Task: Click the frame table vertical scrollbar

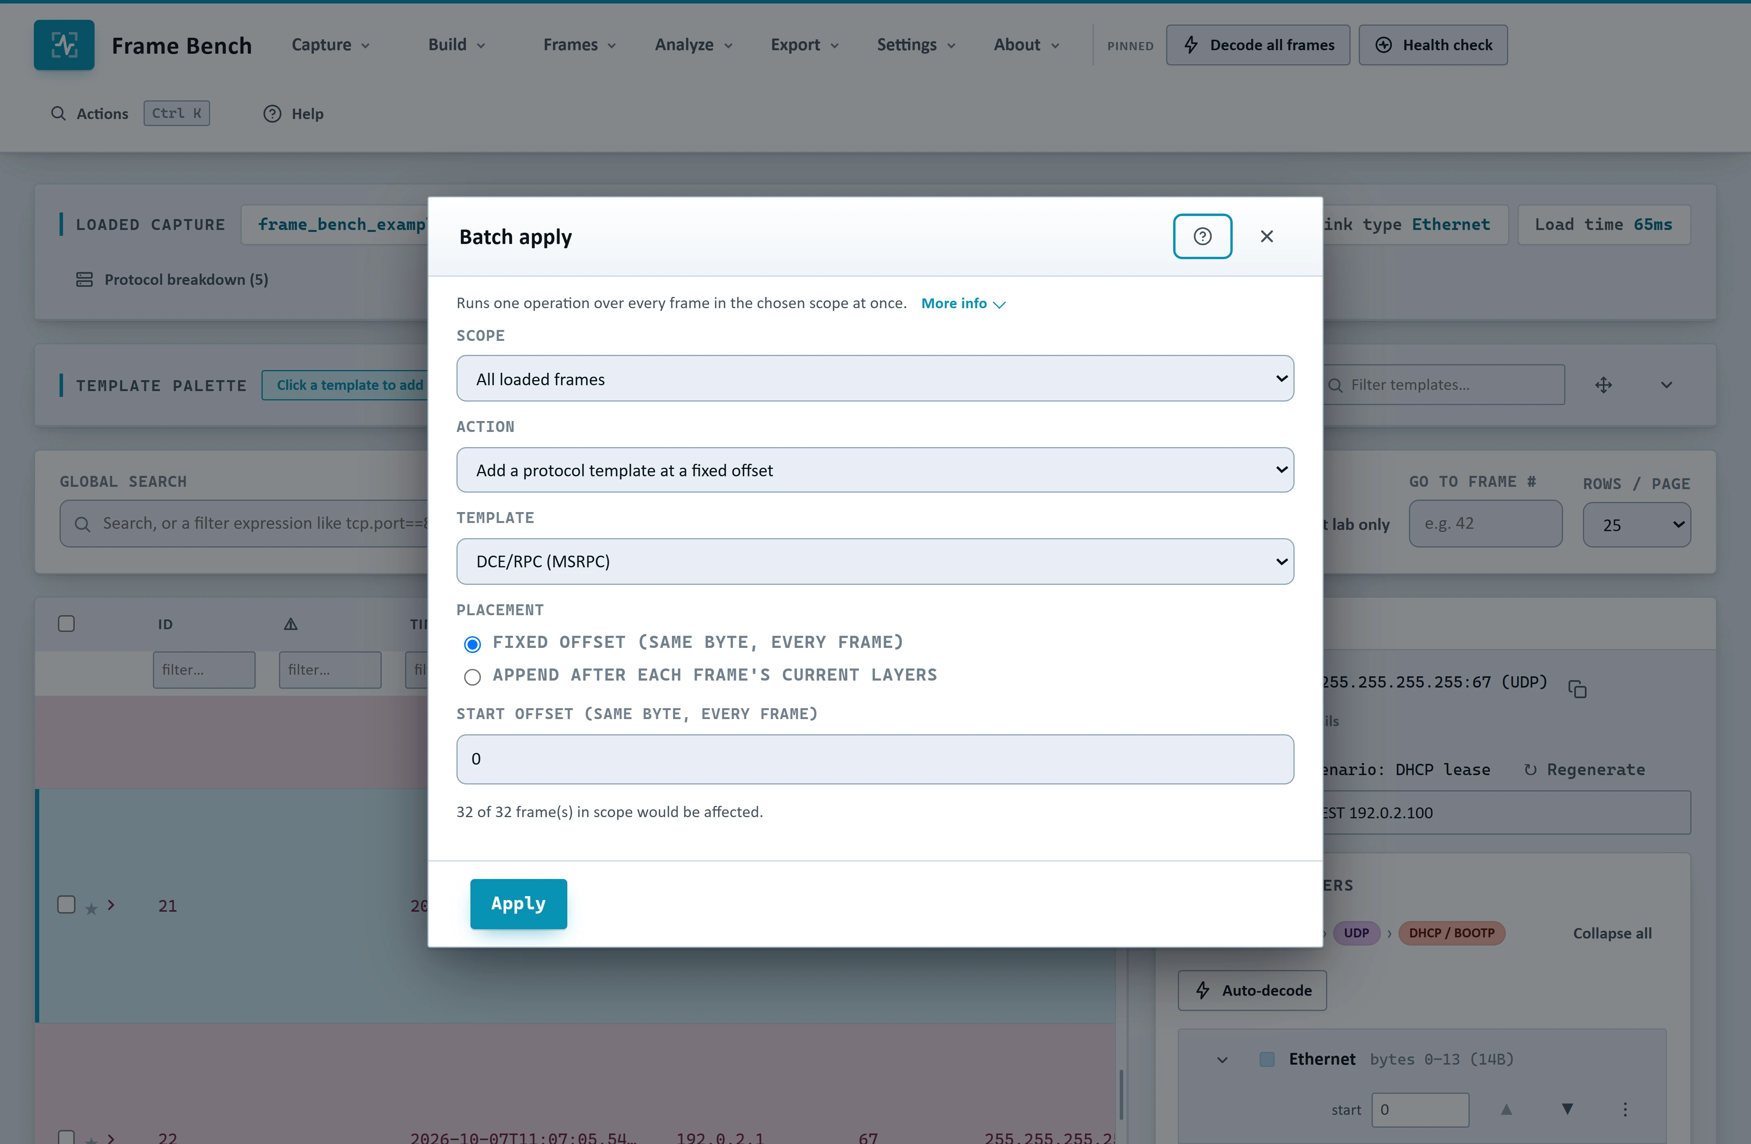Action: pos(1121,1095)
